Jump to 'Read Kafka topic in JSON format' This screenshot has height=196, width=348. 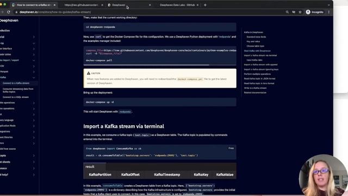click(x=259, y=78)
